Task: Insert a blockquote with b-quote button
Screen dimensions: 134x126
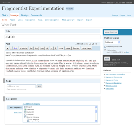Action: (23, 48)
